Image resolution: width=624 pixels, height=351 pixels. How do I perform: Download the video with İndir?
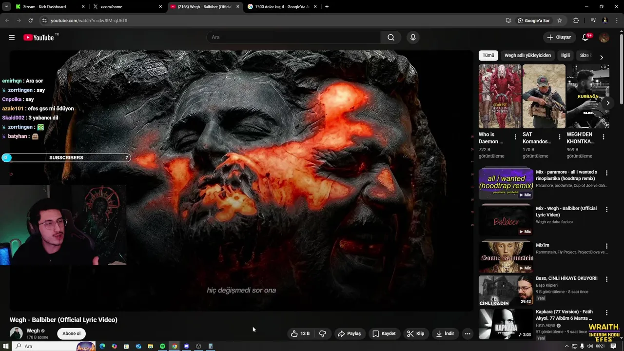(445, 333)
